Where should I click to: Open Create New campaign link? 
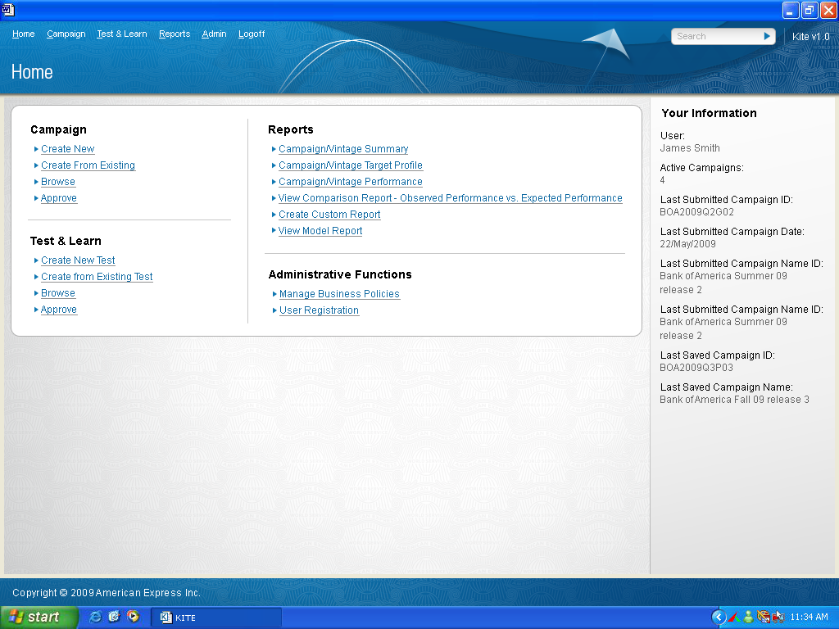[x=67, y=149]
